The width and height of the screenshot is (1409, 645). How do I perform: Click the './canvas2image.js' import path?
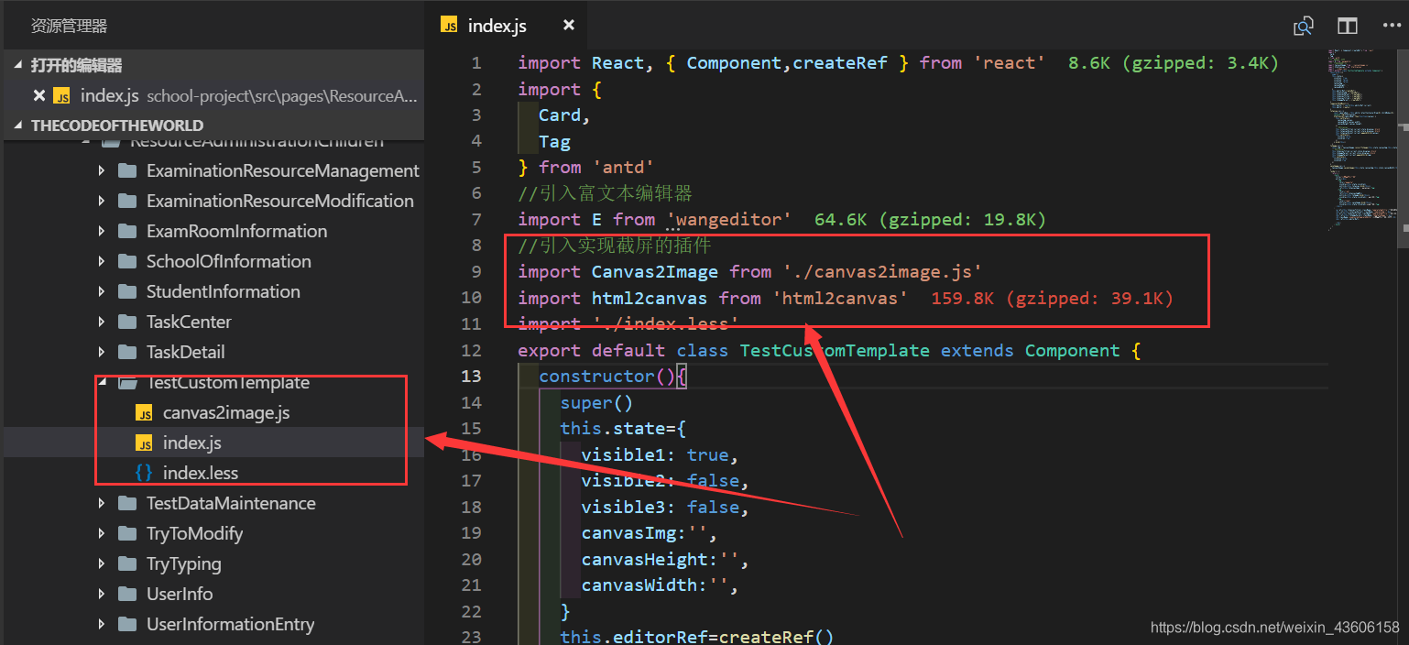(882, 271)
